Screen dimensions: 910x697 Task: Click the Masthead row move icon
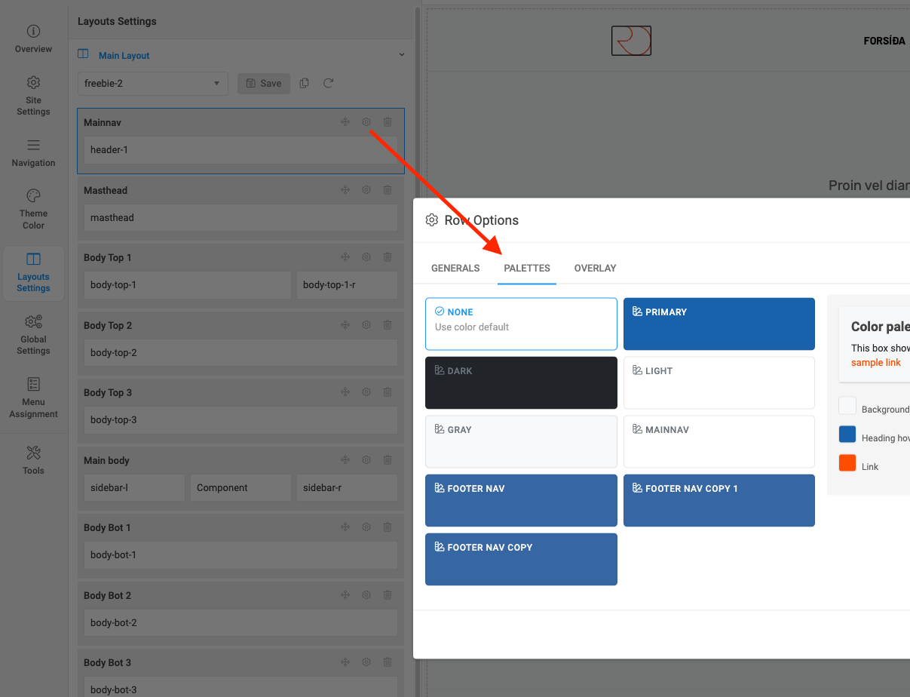[345, 190]
